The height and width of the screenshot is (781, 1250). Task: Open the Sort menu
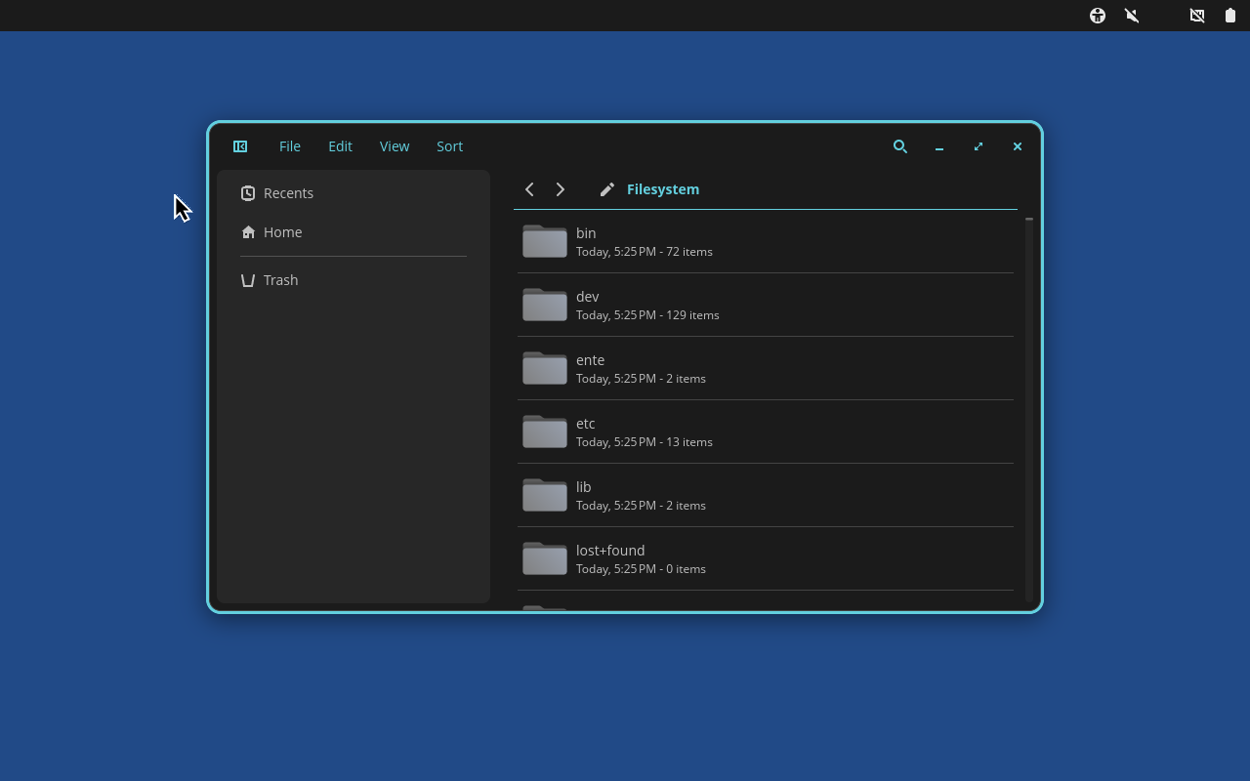pyautogui.click(x=449, y=146)
